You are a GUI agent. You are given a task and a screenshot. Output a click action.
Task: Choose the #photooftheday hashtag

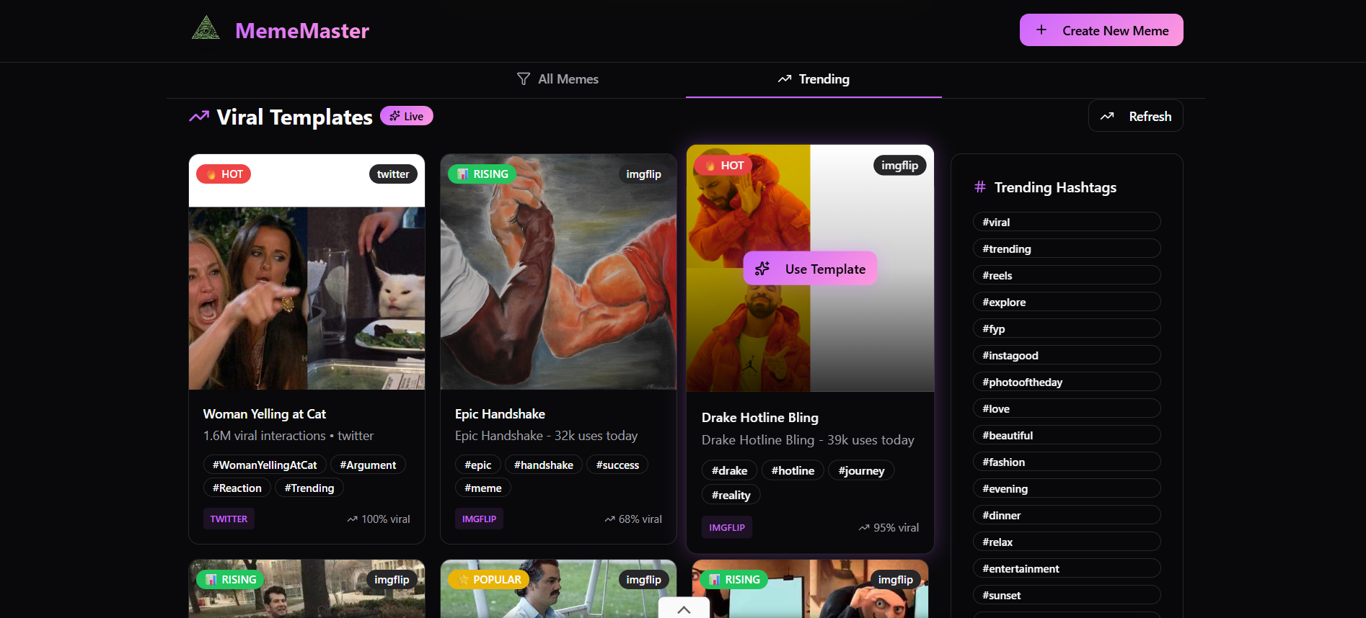click(x=1067, y=382)
